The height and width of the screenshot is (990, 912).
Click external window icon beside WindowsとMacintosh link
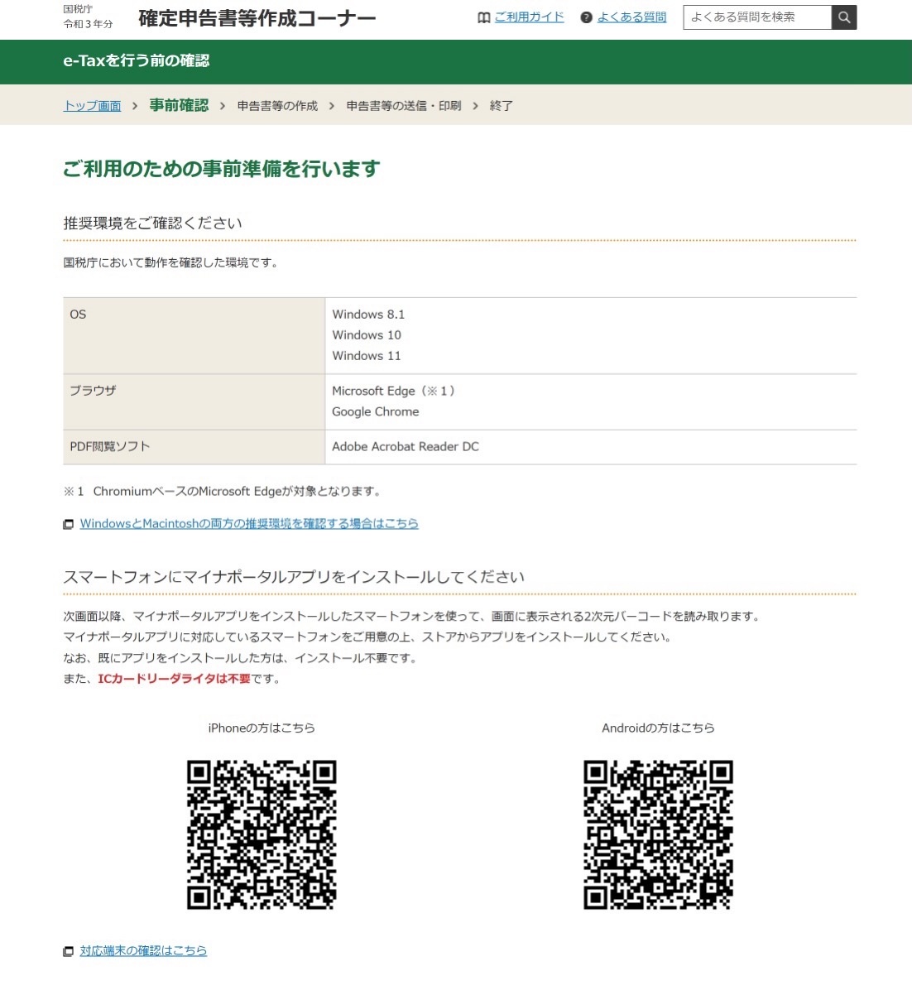pos(68,524)
